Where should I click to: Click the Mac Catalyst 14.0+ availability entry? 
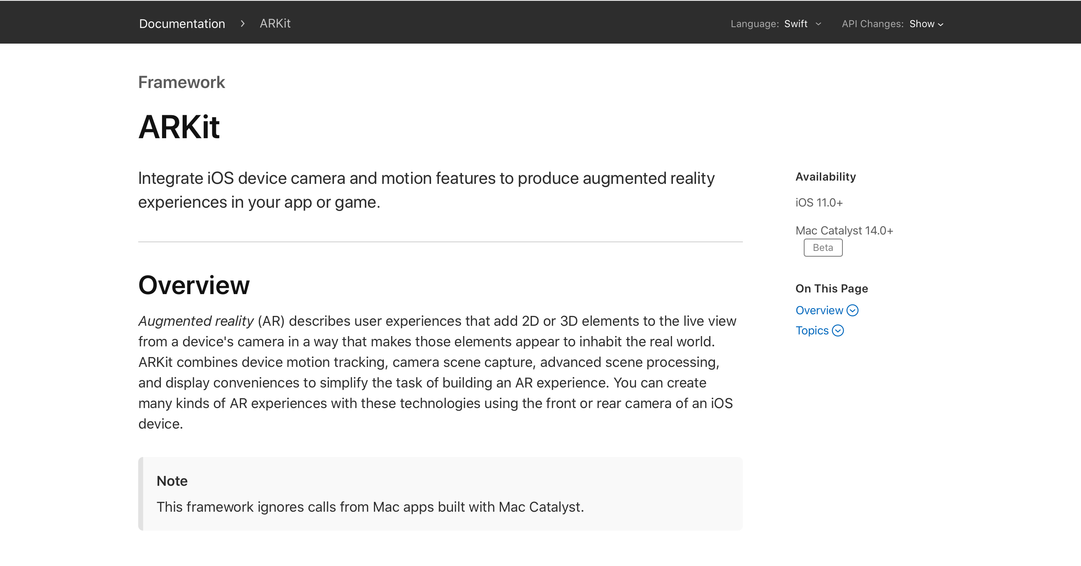click(844, 230)
